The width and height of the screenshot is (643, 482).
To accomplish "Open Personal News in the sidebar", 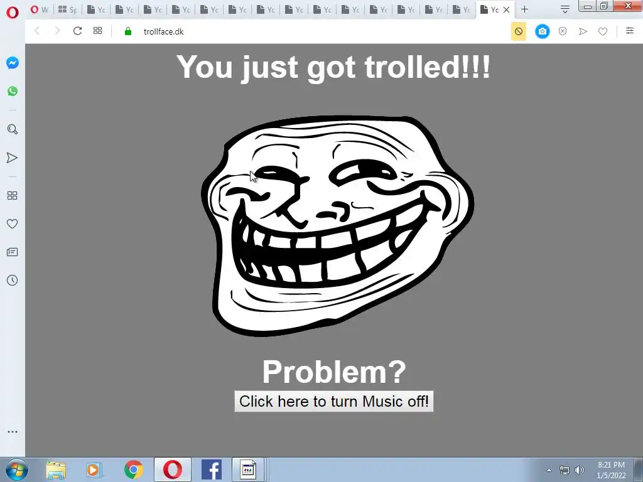I will (13, 252).
